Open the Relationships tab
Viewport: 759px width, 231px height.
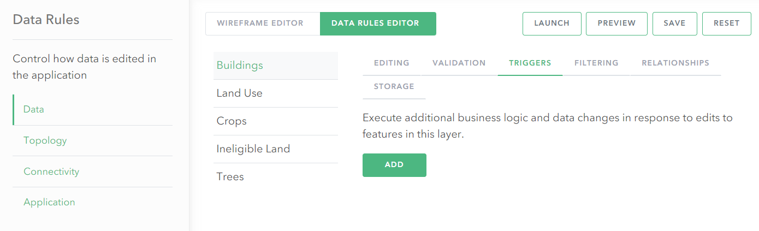click(675, 63)
